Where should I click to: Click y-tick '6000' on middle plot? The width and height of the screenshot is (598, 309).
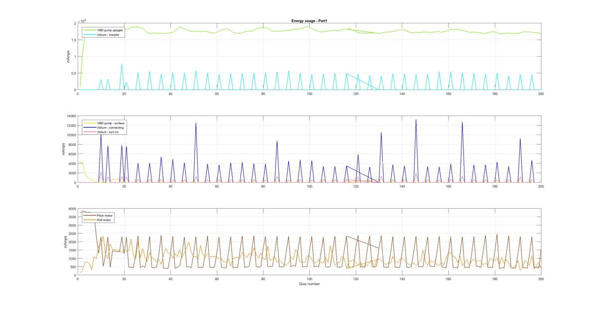pyautogui.click(x=71, y=154)
